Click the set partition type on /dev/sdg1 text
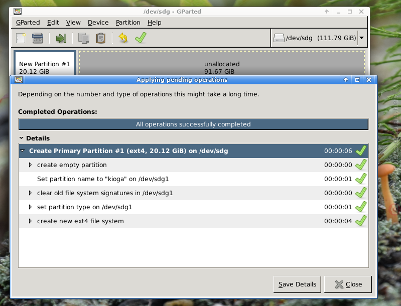 (85, 207)
